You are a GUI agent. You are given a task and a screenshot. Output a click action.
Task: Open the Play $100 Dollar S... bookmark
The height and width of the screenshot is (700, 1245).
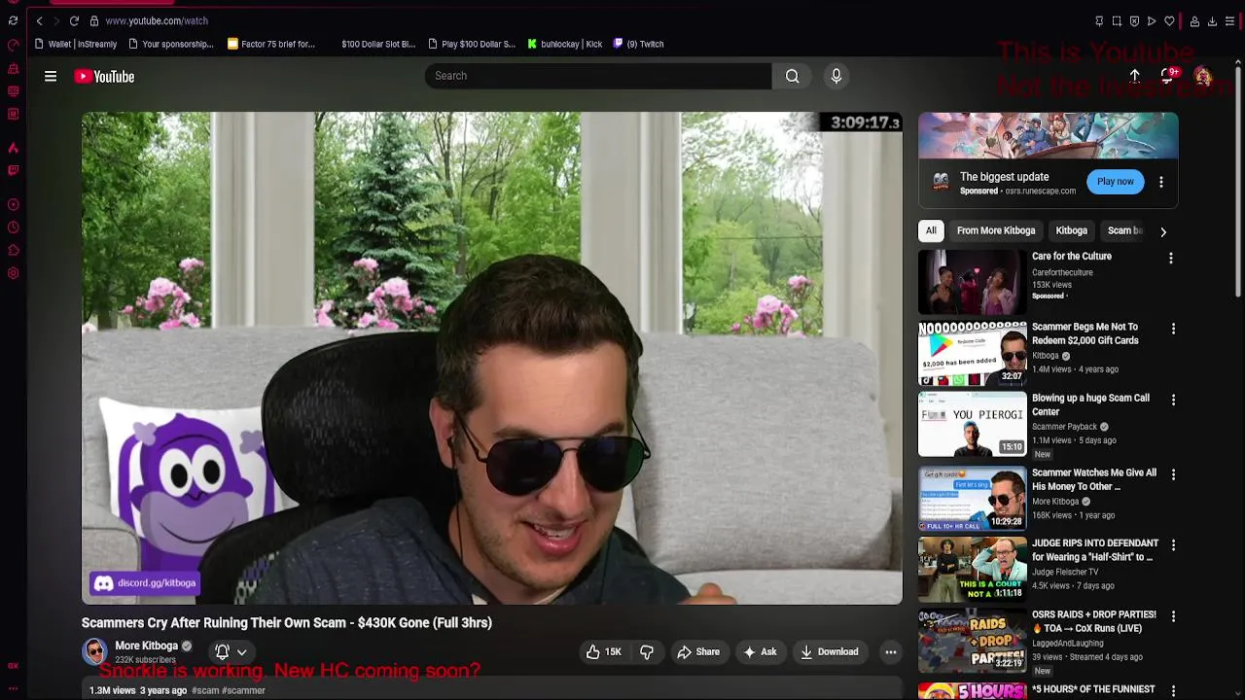[472, 44]
